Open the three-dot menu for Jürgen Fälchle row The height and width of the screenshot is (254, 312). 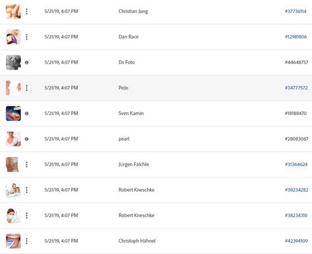27,164
